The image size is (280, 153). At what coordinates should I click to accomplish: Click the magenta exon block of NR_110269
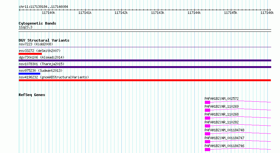(207, 110)
